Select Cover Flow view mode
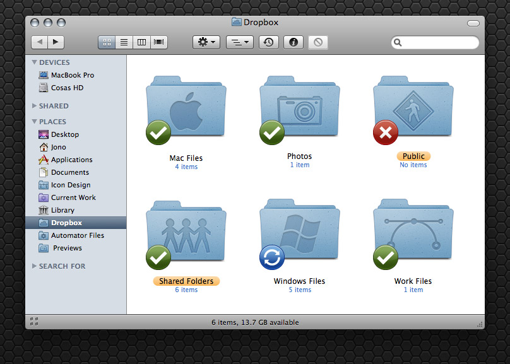This screenshot has height=364, width=510. tap(158, 42)
